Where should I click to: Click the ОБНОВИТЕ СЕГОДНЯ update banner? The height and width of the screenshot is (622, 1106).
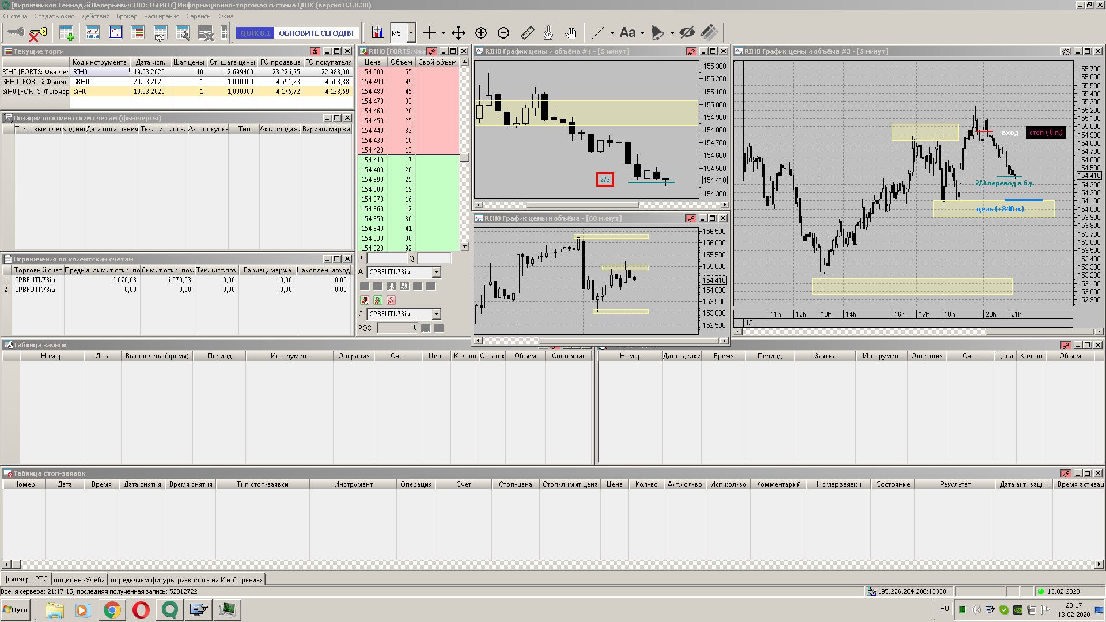(316, 33)
